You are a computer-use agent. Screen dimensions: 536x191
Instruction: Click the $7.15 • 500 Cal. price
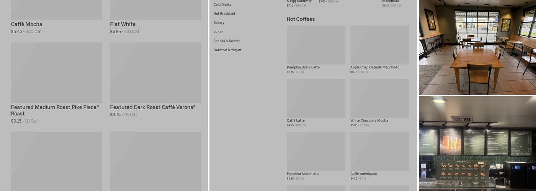(x=296, y=6)
